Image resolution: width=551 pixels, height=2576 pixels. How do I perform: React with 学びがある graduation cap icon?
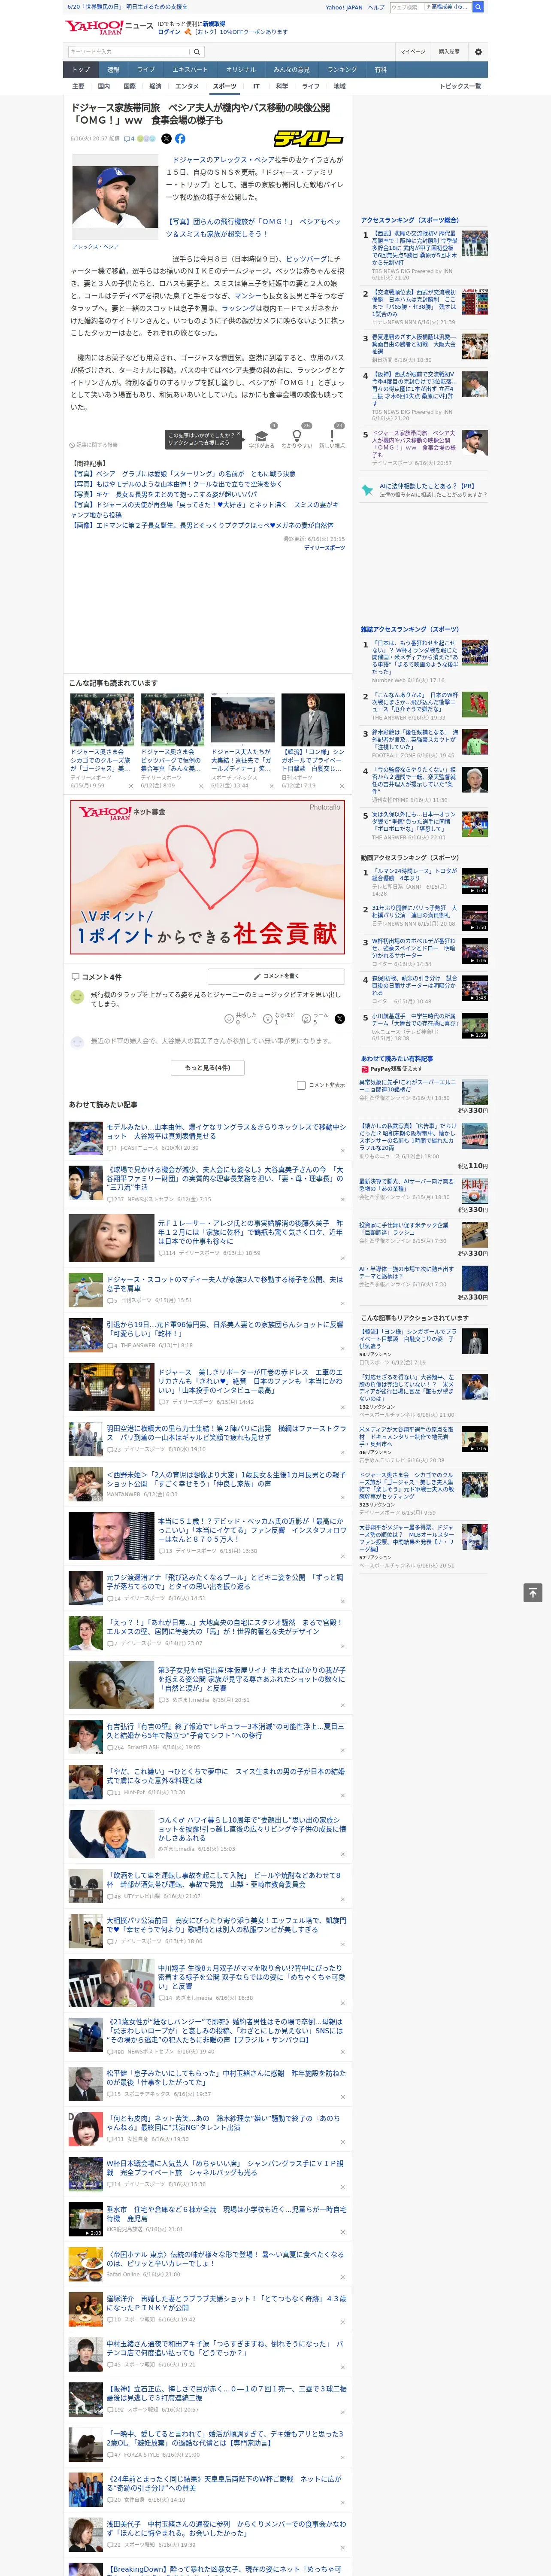point(261,437)
